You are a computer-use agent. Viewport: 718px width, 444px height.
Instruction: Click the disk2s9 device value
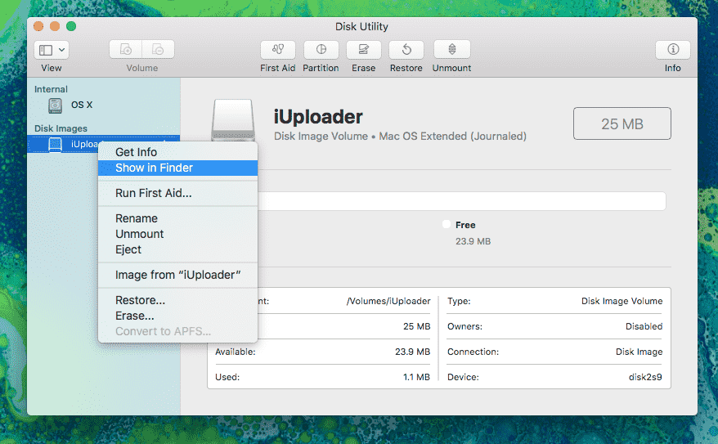coord(645,377)
